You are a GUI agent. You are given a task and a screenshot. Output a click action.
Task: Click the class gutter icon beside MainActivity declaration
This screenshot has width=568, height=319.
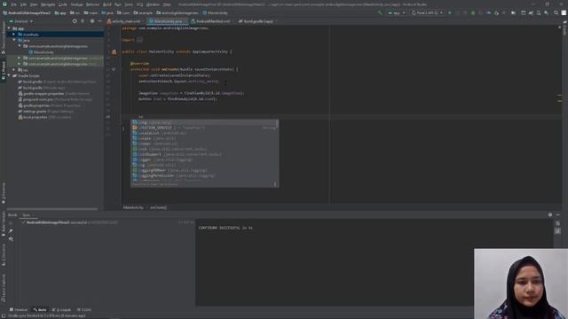[x=114, y=51]
